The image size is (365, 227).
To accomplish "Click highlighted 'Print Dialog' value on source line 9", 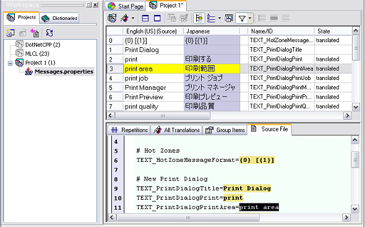I will [247, 189].
